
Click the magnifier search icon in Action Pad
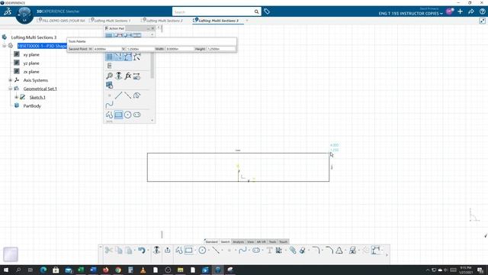[109, 76]
